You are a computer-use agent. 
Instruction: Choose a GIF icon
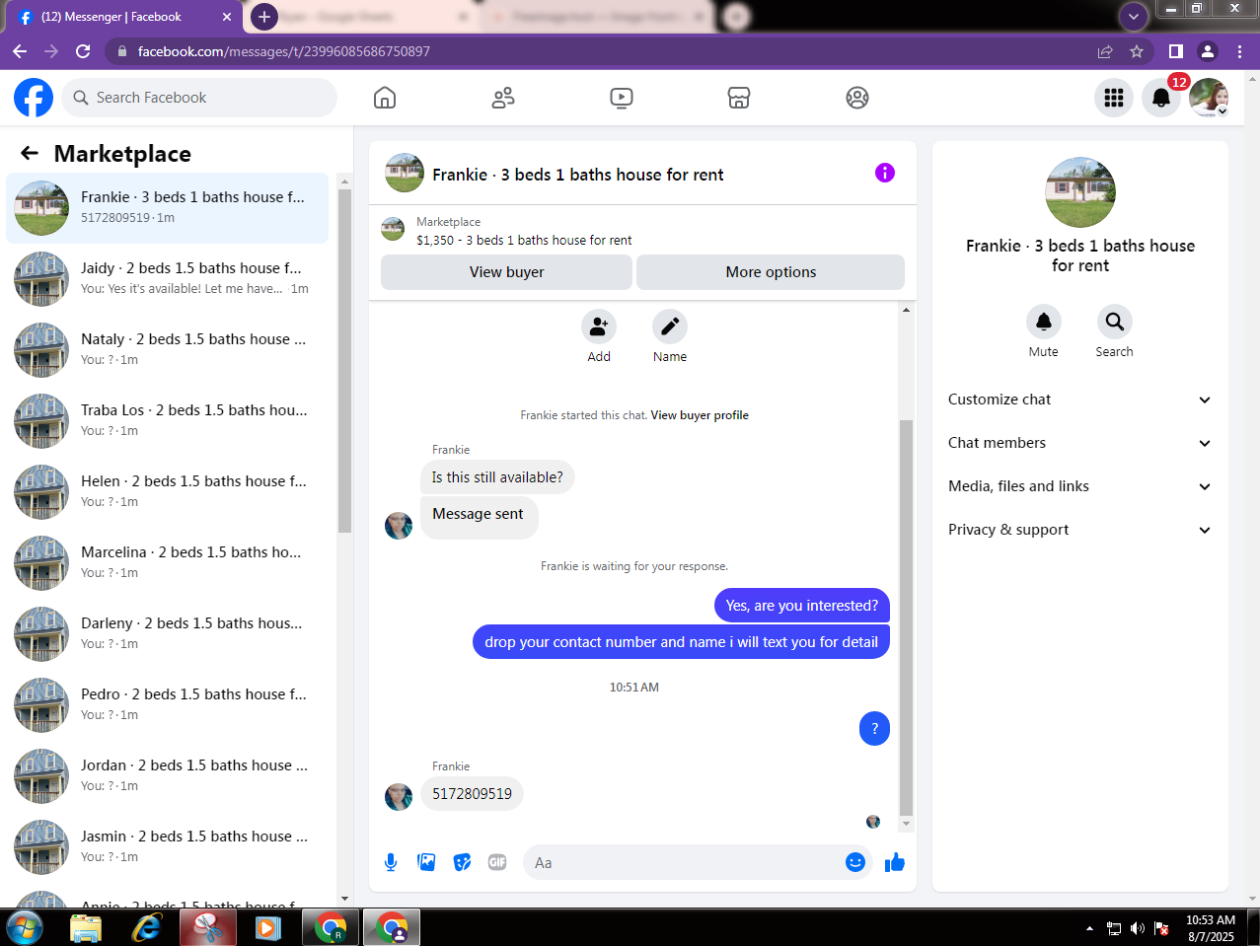tap(497, 862)
